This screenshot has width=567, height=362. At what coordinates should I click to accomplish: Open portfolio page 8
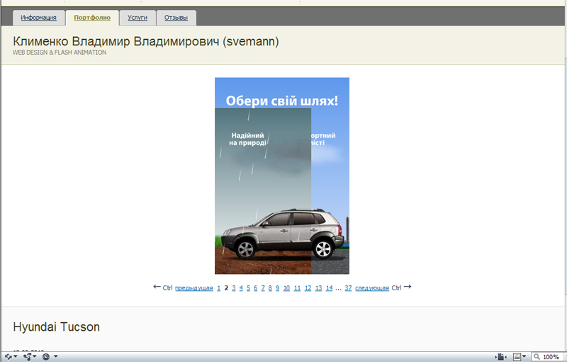[x=270, y=288]
